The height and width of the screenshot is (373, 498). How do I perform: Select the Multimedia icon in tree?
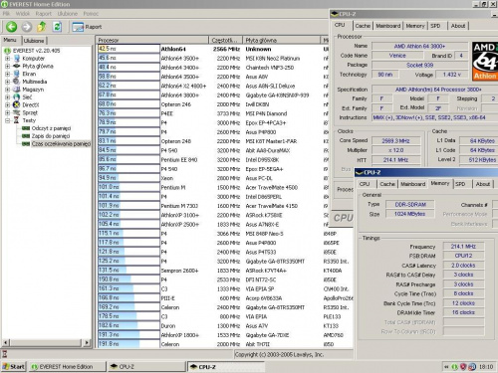coord(17,82)
